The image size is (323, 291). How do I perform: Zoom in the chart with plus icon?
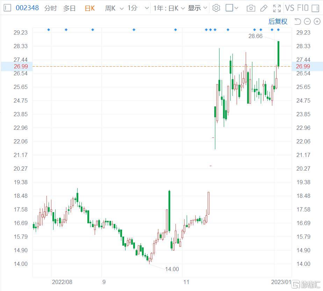click(317, 21)
